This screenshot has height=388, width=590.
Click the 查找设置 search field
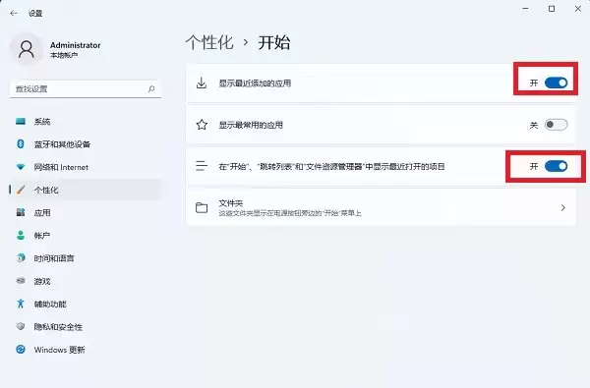pyautogui.click(x=86, y=89)
